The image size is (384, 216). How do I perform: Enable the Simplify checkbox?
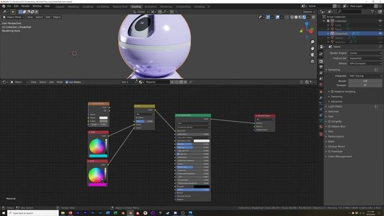point(329,121)
